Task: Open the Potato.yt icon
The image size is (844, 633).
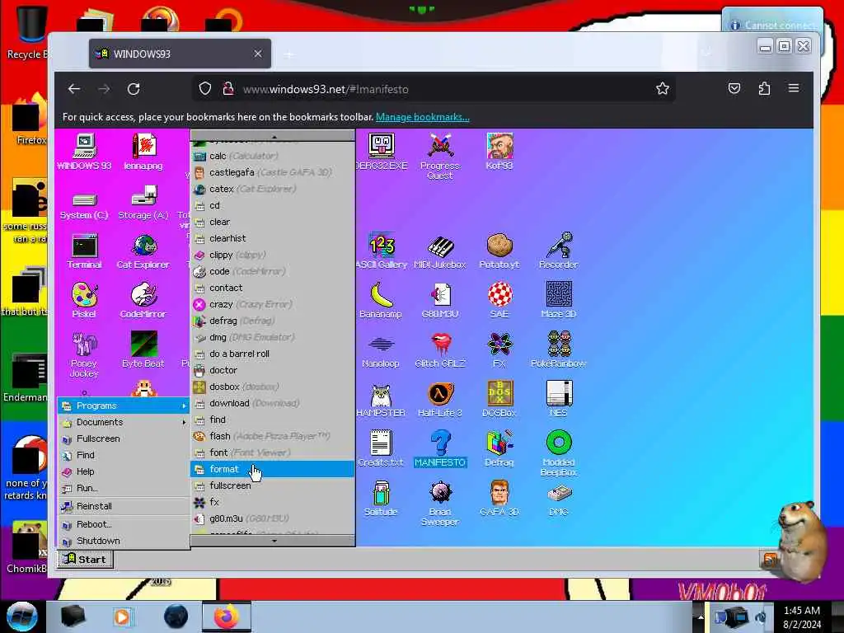Action: [x=499, y=251]
